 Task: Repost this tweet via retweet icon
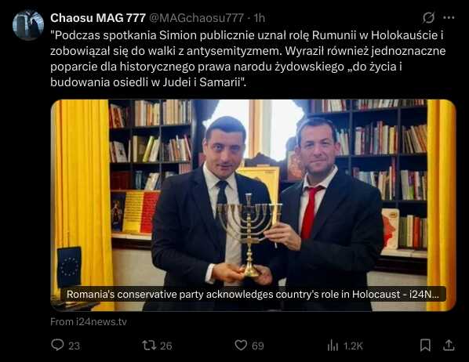(x=149, y=346)
